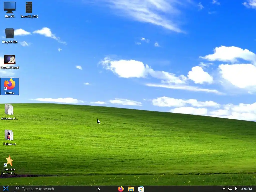Viewport: 256px width, 192px height.
Task: Click the taskbar search magnifier icon
Action: pyautogui.click(x=17, y=189)
